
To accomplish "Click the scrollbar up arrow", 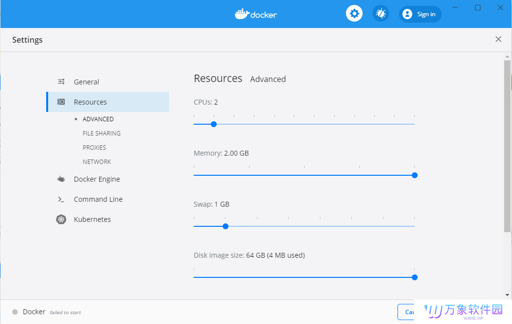I will (x=507, y=56).
